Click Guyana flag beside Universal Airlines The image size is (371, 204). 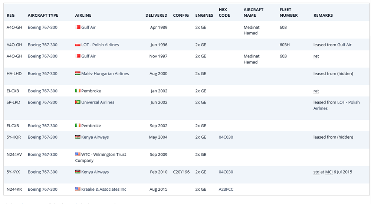point(78,102)
